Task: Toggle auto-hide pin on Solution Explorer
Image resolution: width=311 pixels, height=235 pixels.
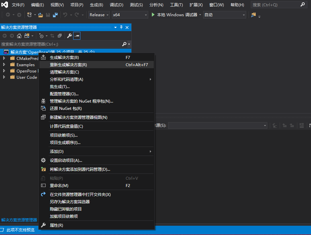Action: tap(121, 27)
